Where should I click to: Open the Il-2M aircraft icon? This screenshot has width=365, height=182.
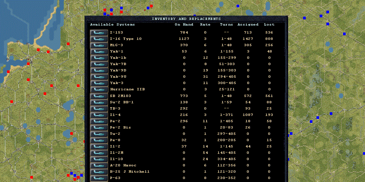(x=99, y=153)
